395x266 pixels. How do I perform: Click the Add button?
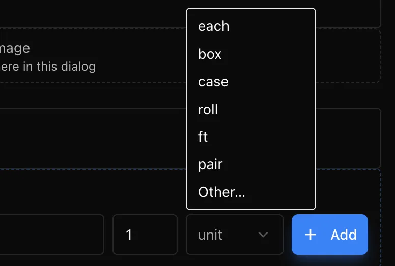click(330, 235)
